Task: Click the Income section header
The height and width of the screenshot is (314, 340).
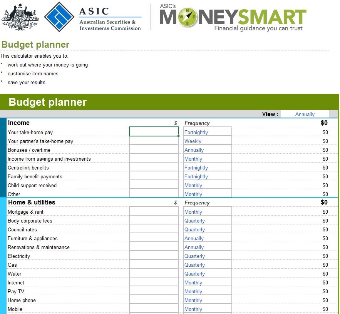Action: [18, 123]
